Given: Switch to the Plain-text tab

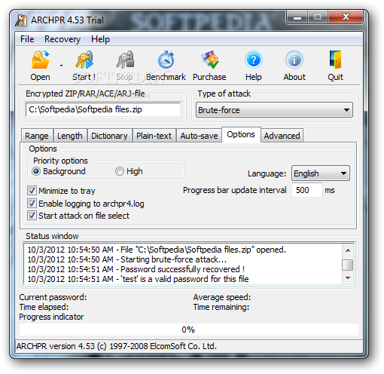Looking at the screenshot, I should tap(154, 136).
